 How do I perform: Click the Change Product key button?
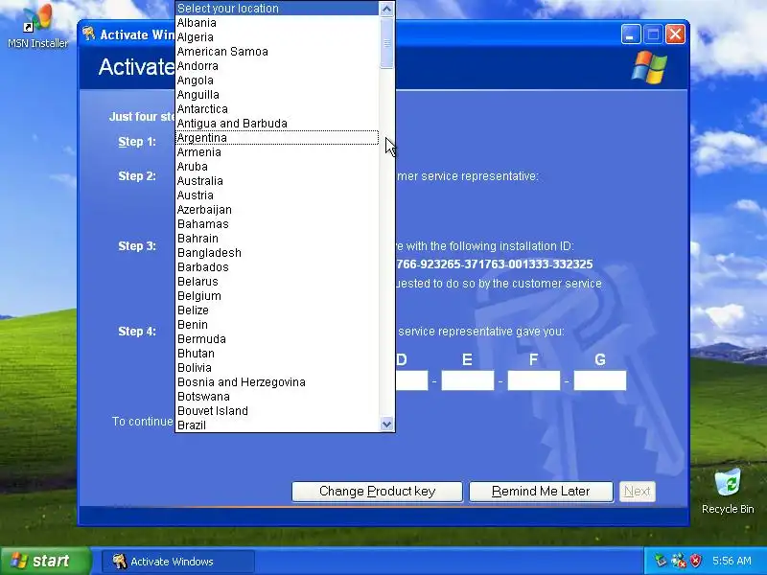click(377, 492)
